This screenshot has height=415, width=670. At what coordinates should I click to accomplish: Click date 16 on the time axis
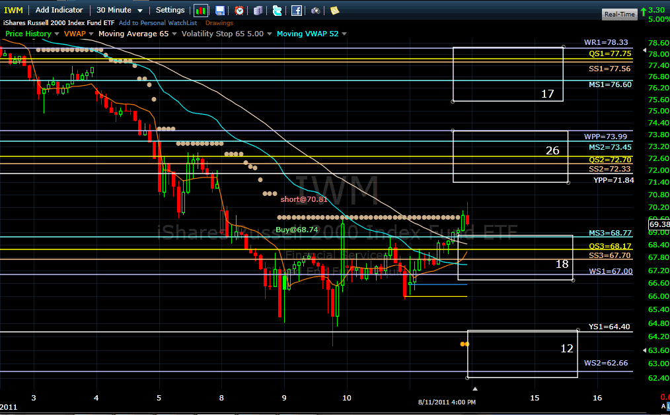[x=597, y=398]
